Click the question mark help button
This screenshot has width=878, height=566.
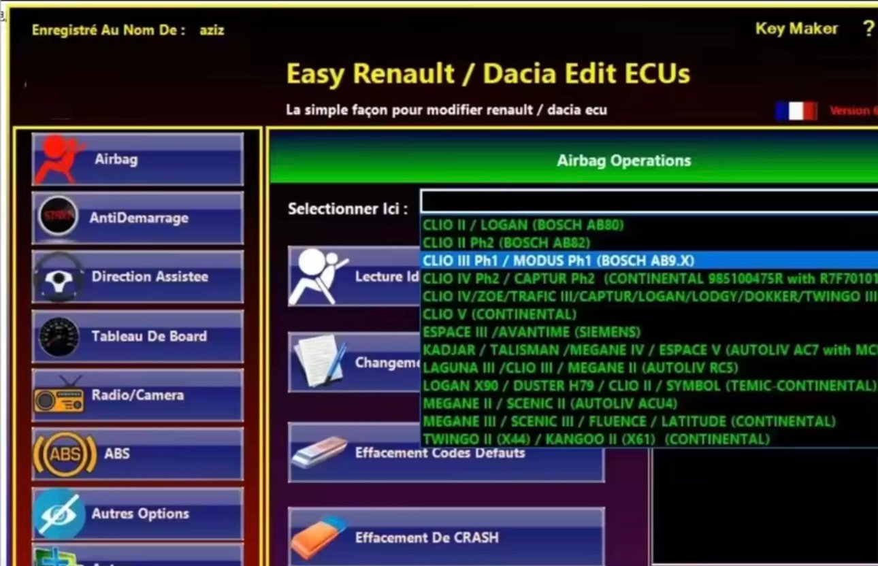tap(868, 29)
